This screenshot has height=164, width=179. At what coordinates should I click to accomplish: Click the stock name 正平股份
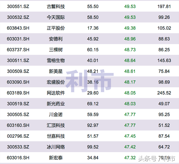pos(56,28)
